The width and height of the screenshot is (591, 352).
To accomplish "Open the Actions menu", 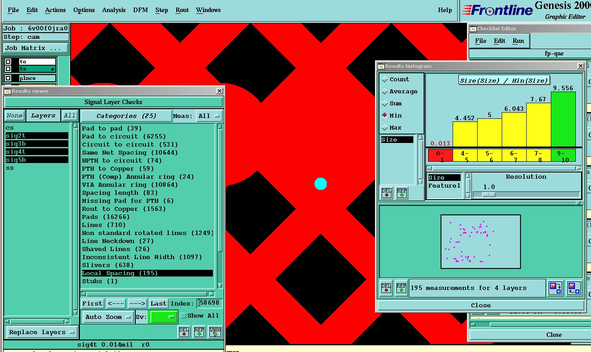I will tap(55, 10).
